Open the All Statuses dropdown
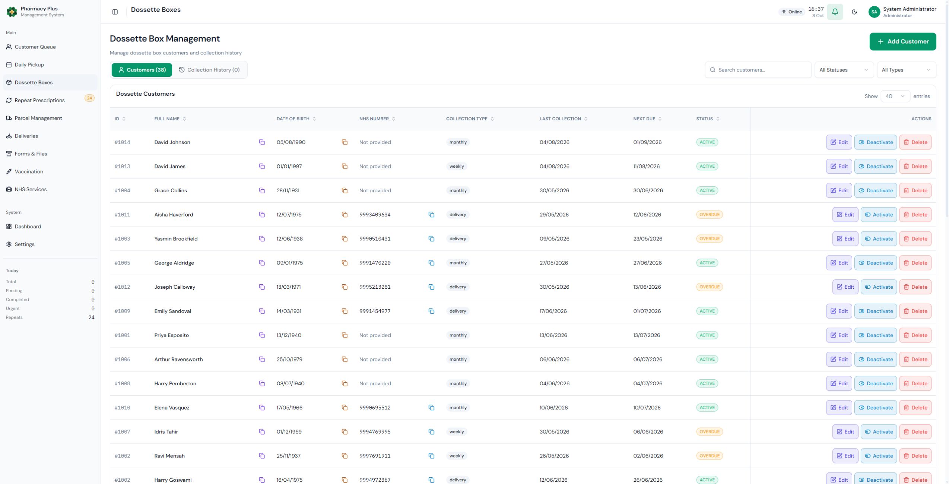949x484 pixels. (x=844, y=70)
